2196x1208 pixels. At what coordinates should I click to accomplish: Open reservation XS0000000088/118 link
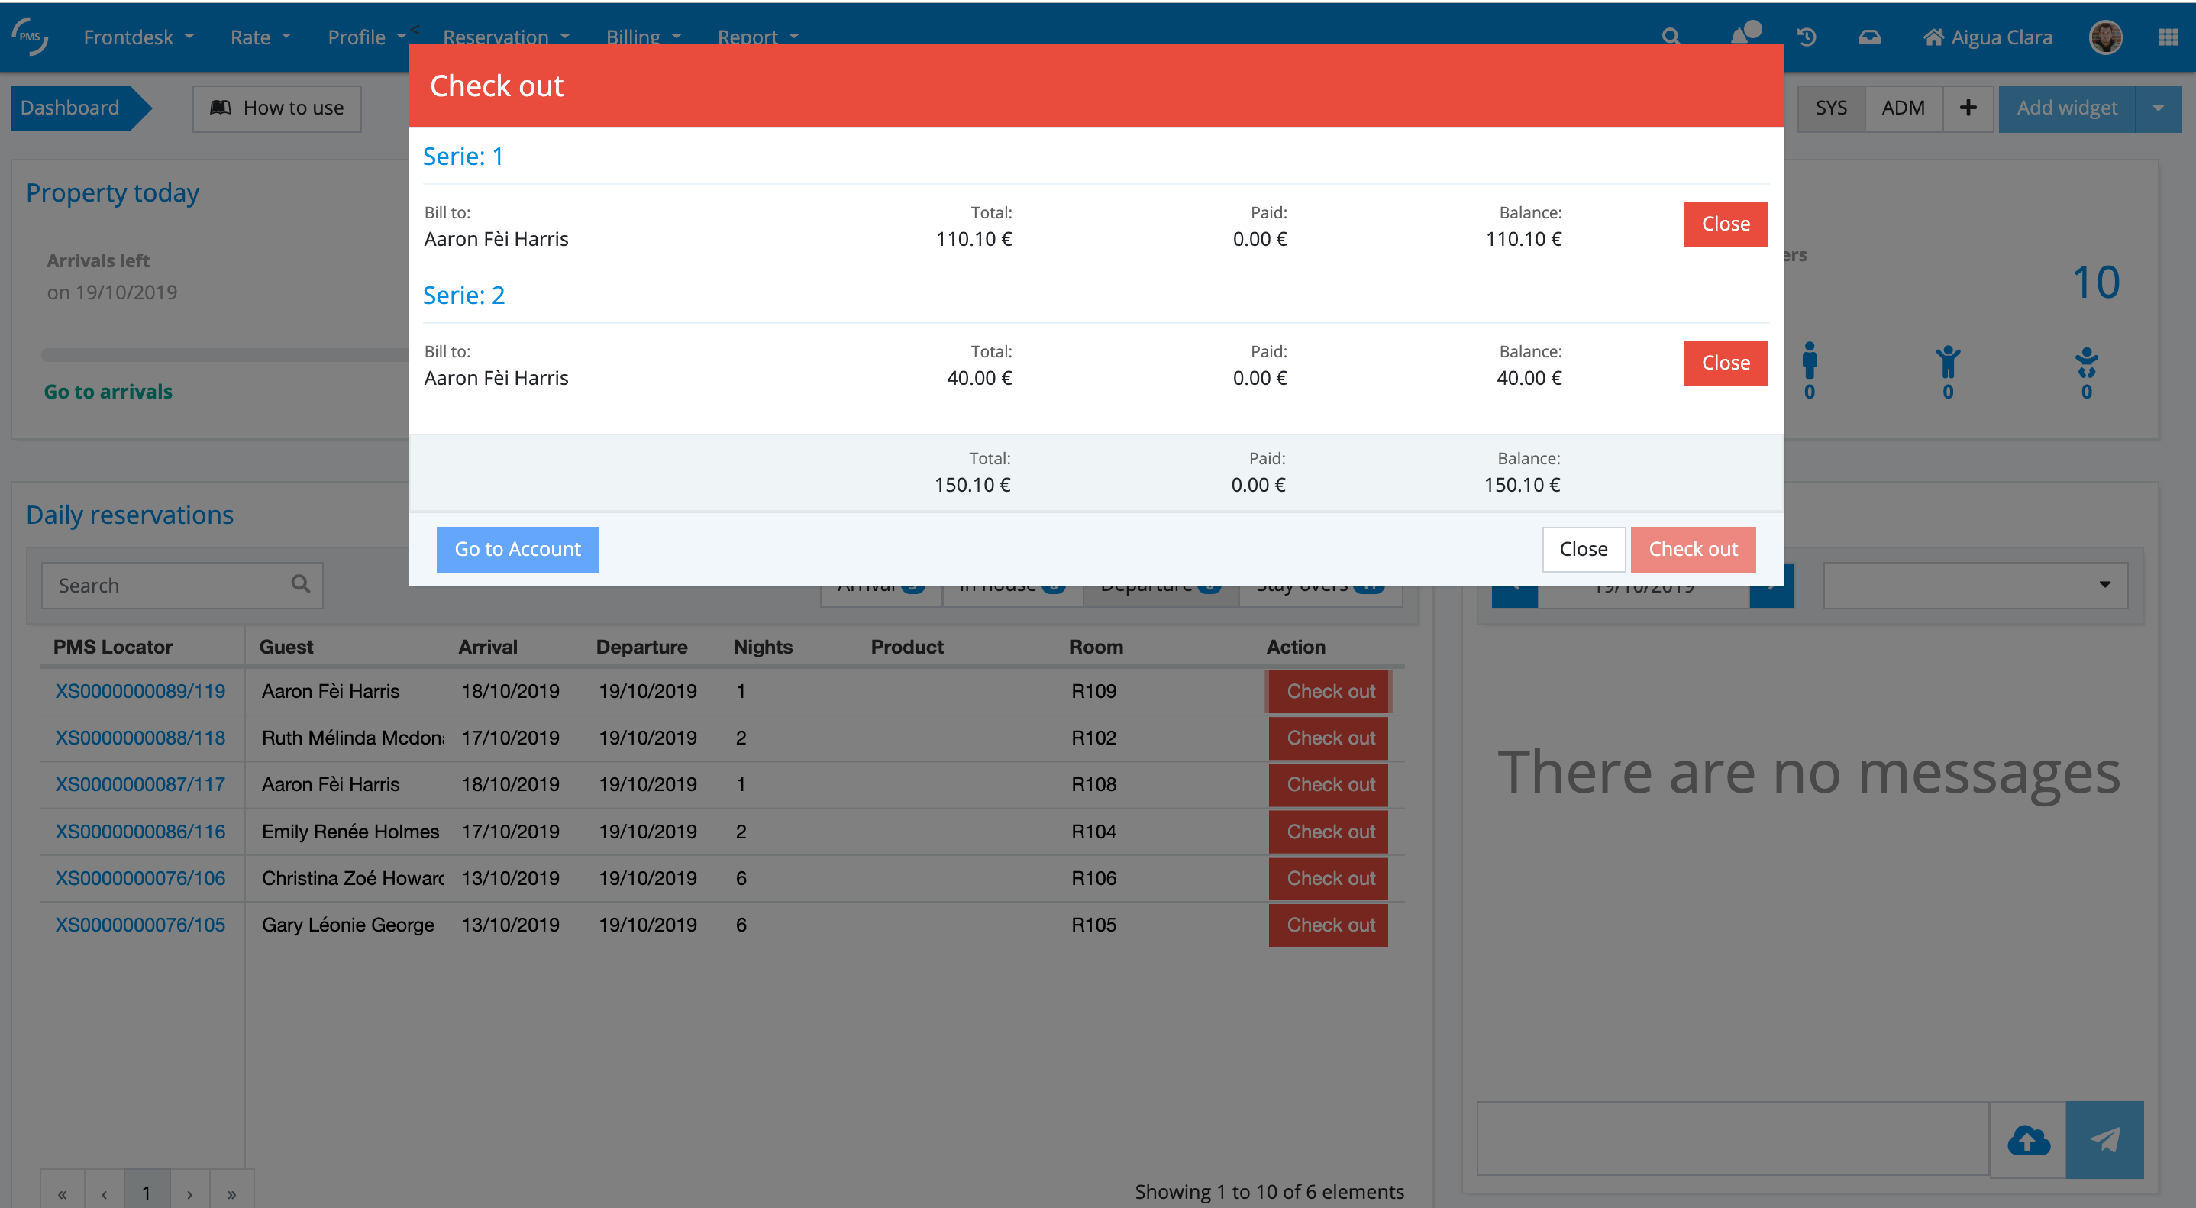point(140,738)
